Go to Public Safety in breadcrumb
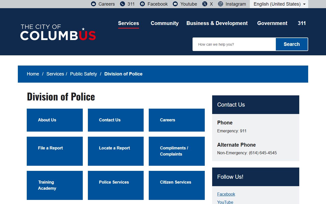 (x=84, y=74)
